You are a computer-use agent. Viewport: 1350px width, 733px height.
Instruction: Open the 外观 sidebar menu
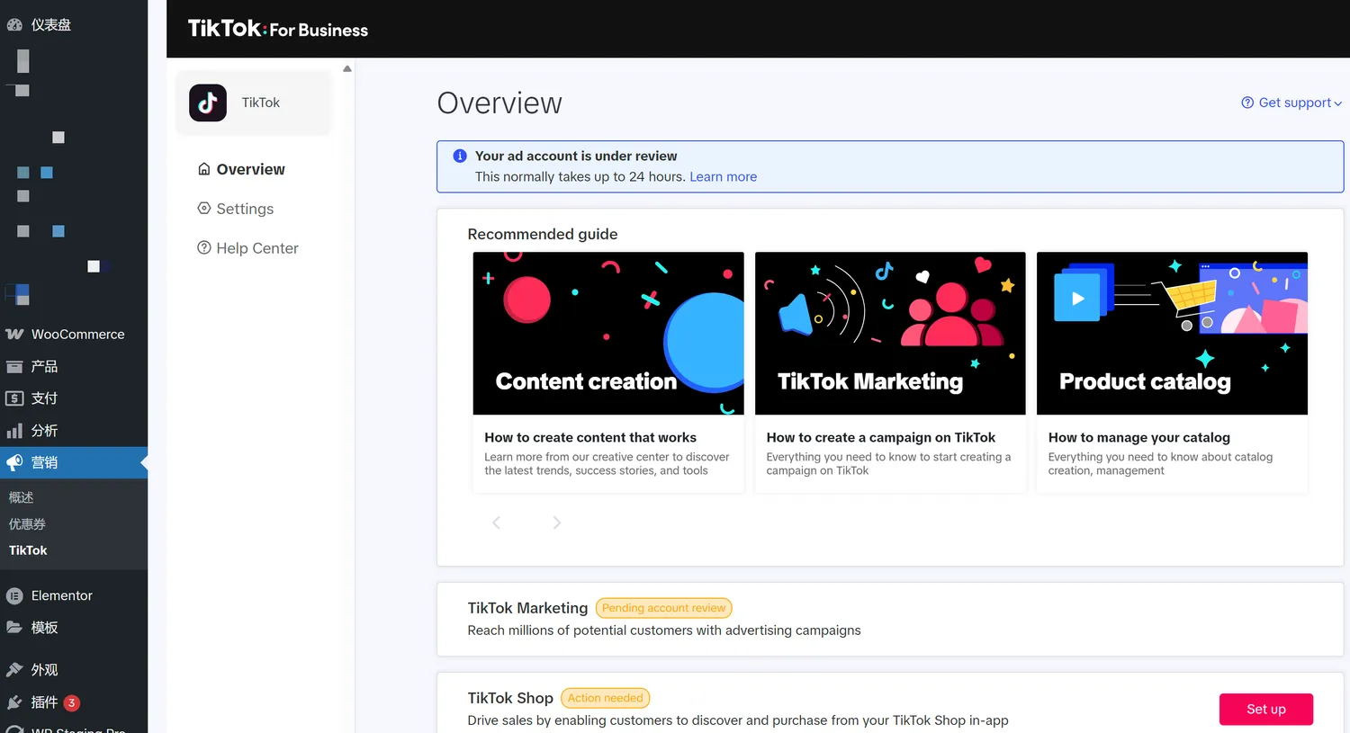point(74,669)
